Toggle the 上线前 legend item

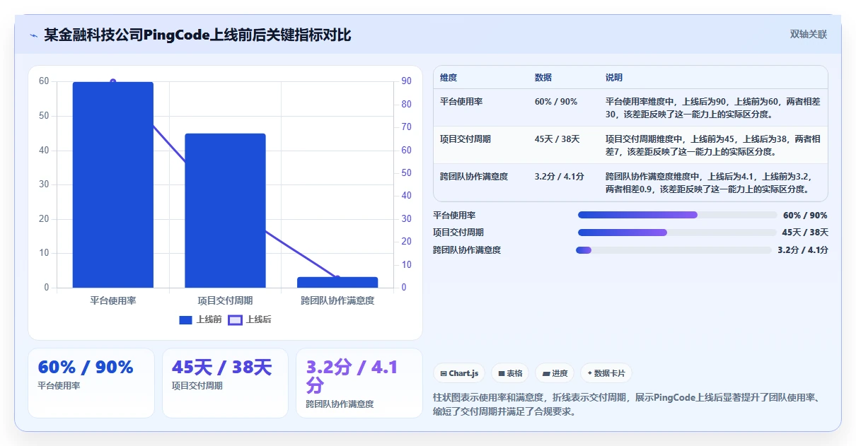200,319
